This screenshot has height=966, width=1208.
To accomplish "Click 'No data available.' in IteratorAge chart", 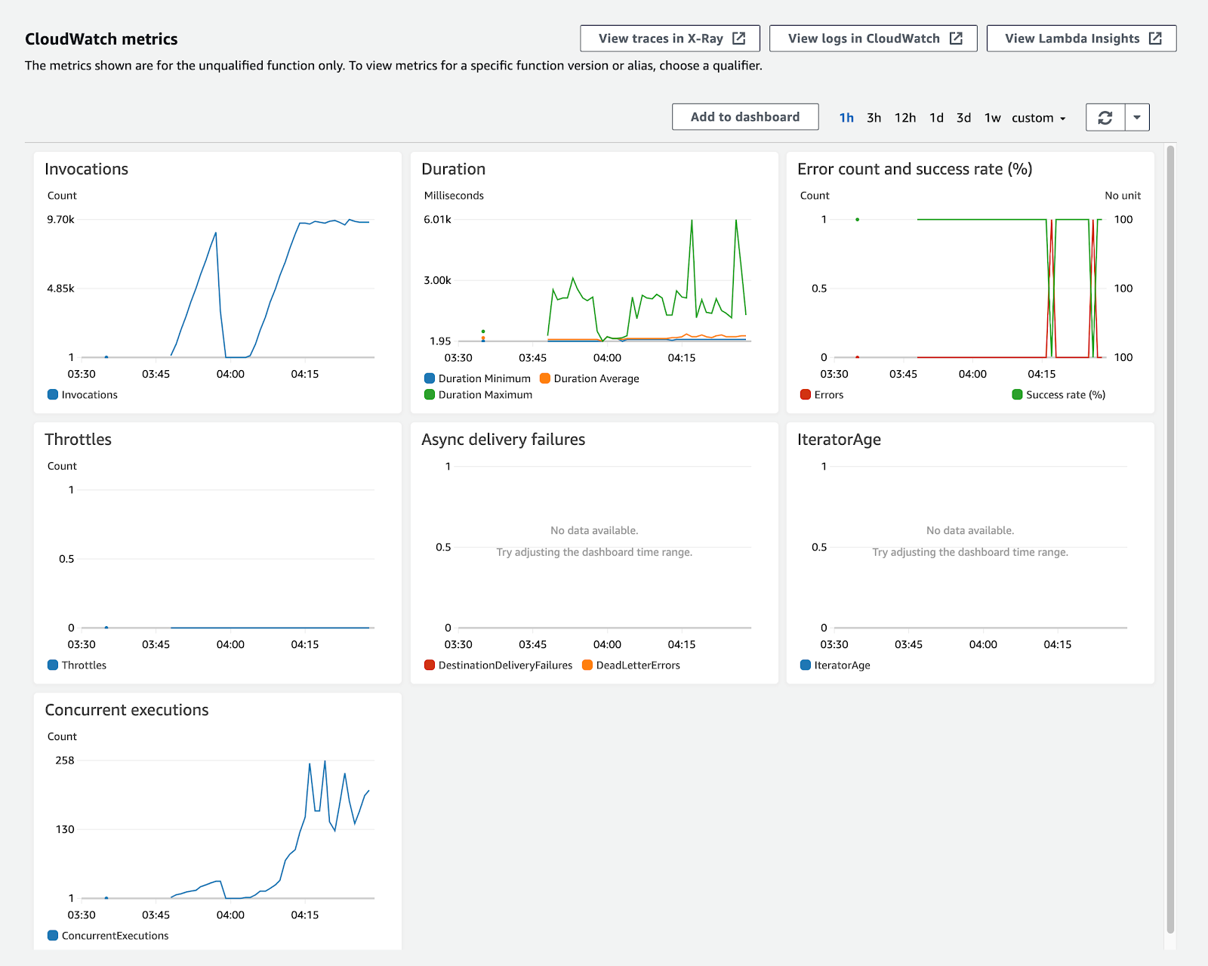I will [x=970, y=531].
